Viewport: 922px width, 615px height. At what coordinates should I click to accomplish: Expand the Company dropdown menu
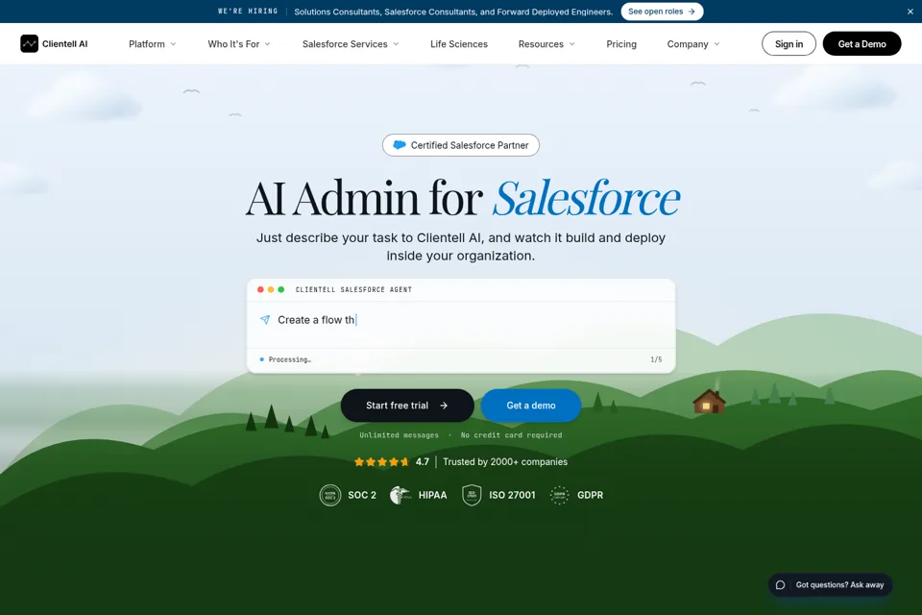pyautogui.click(x=692, y=44)
